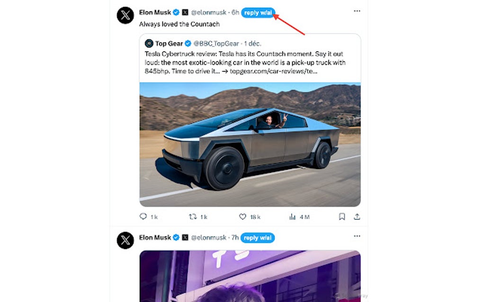Open more options on the first tweet
The height and width of the screenshot is (302, 483).
click(357, 11)
